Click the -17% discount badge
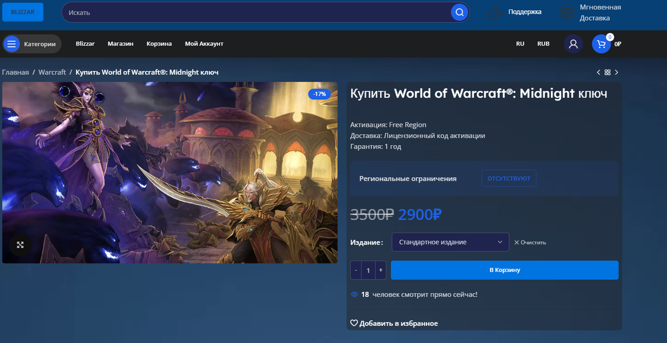Viewport: 667px width, 343px height. pos(320,94)
